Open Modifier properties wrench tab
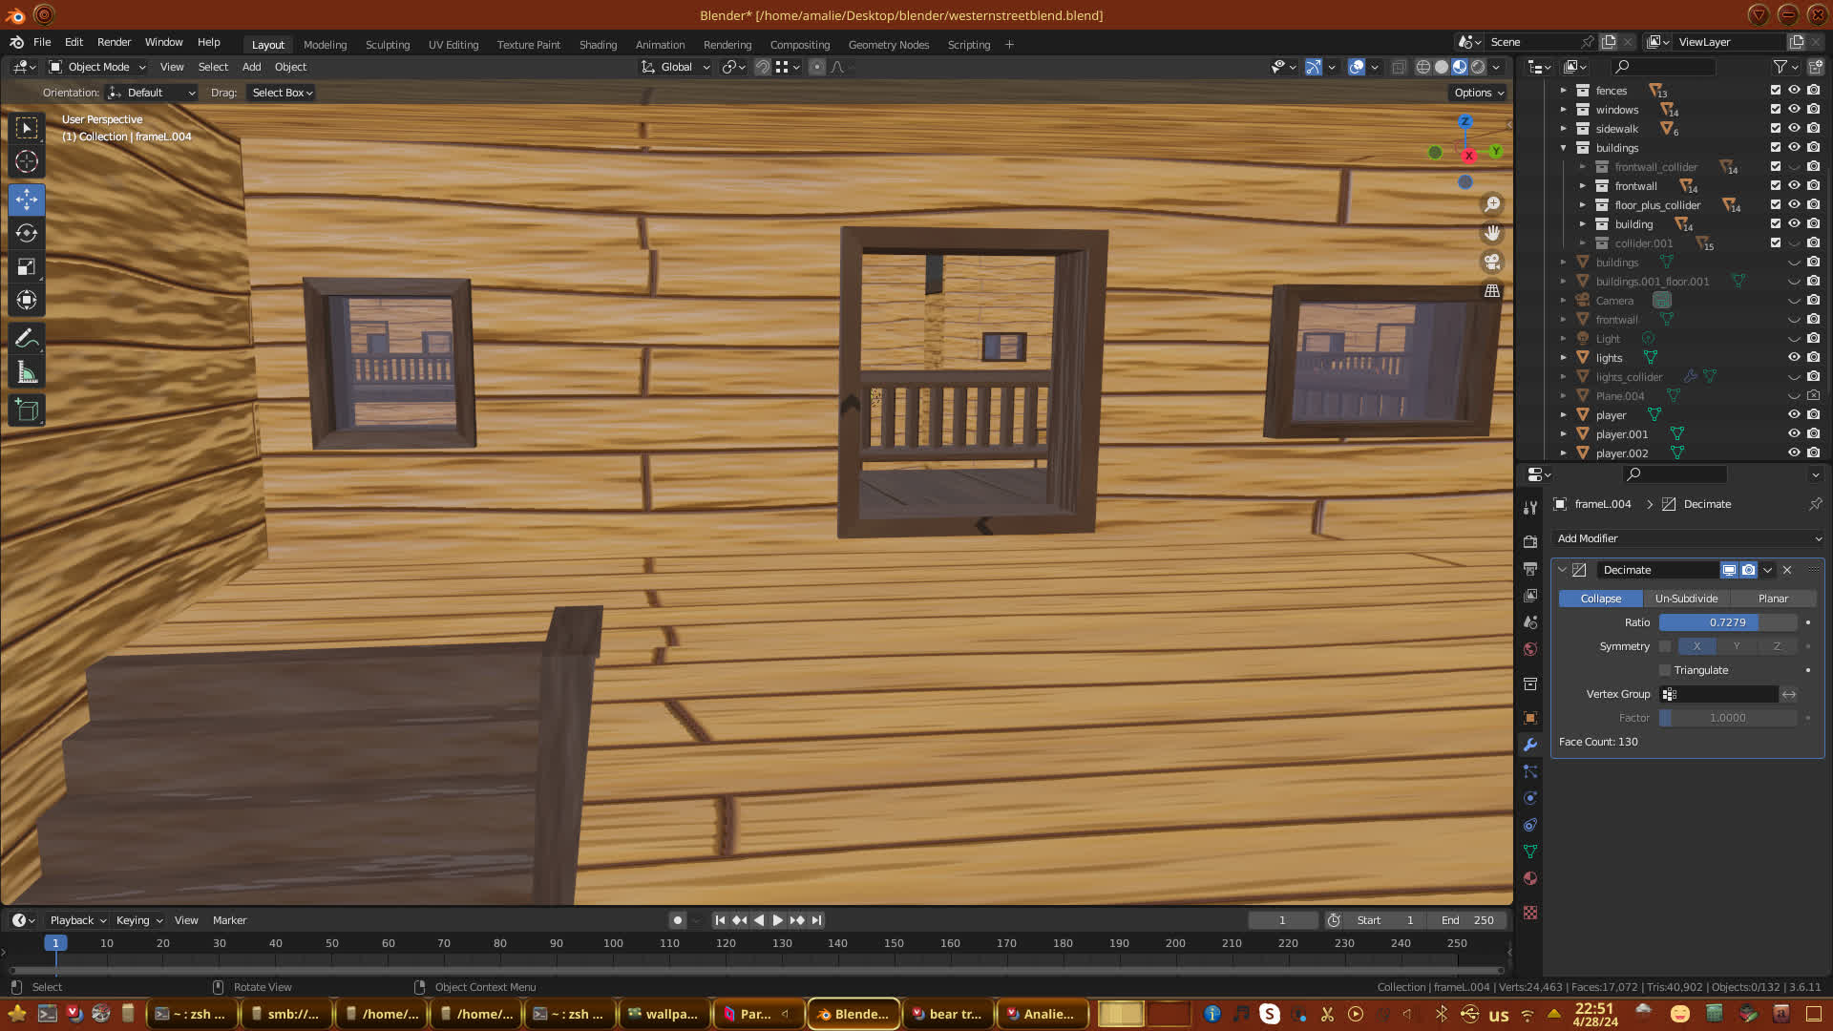Viewport: 1833px width, 1031px height. click(1530, 745)
